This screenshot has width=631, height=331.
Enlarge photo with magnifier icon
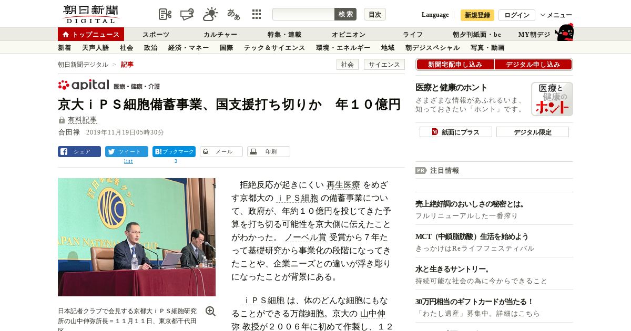coord(210,311)
